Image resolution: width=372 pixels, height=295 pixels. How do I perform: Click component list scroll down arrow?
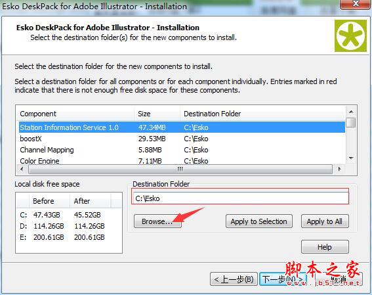click(352, 158)
